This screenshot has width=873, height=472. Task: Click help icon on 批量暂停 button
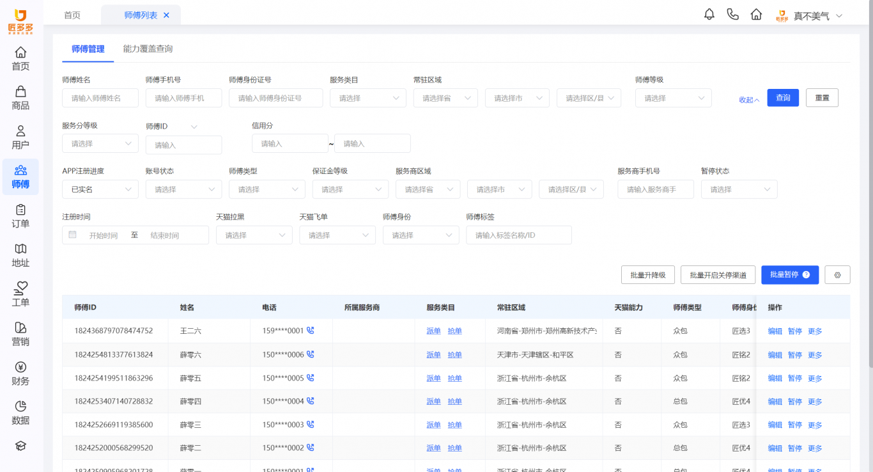807,275
